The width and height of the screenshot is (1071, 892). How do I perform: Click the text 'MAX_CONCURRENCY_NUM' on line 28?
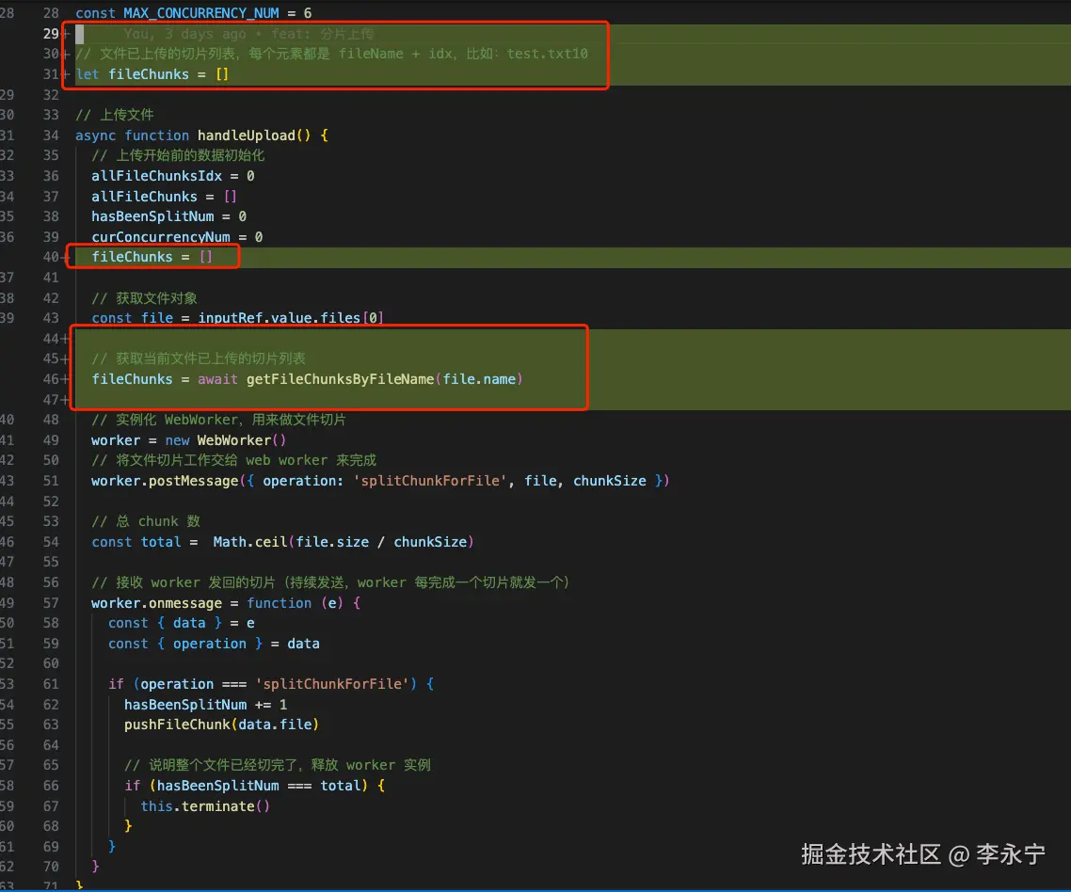tap(200, 13)
